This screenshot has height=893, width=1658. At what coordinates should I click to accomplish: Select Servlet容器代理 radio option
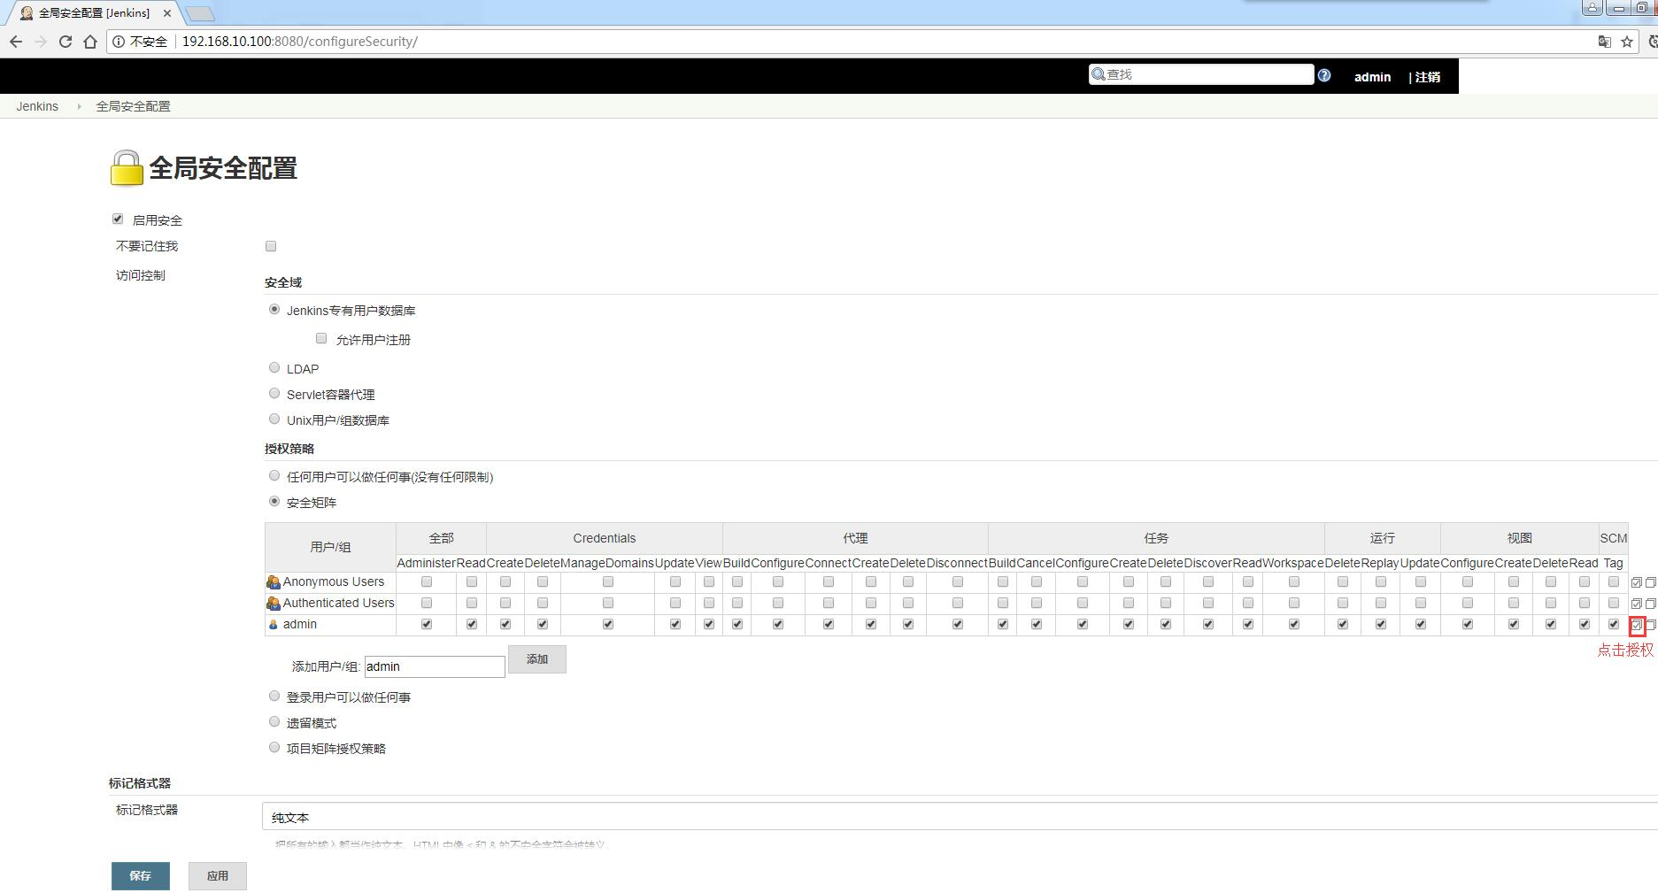pos(274,393)
